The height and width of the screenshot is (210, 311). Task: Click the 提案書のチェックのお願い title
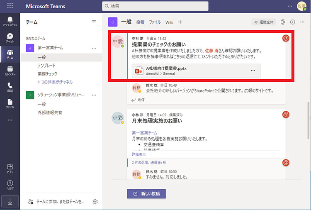click(159, 44)
